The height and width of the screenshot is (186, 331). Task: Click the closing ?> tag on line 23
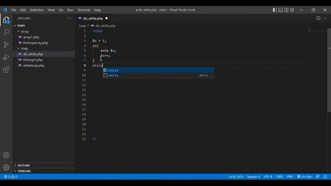tap(95, 139)
